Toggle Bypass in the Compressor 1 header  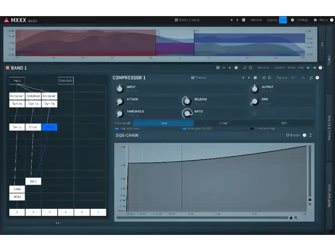(282, 78)
